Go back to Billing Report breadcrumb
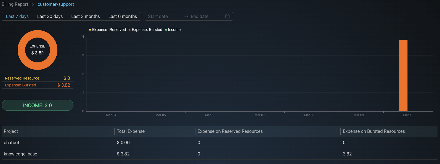440x164 pixels. pos(15,4)
